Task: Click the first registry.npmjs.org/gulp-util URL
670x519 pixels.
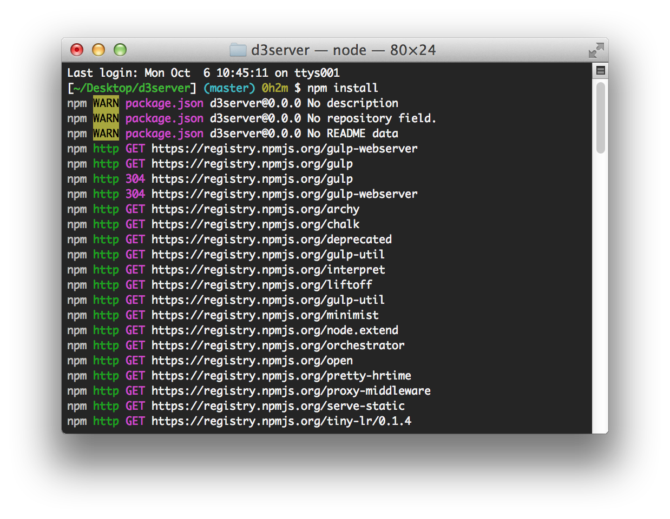Action: point(268,255)
